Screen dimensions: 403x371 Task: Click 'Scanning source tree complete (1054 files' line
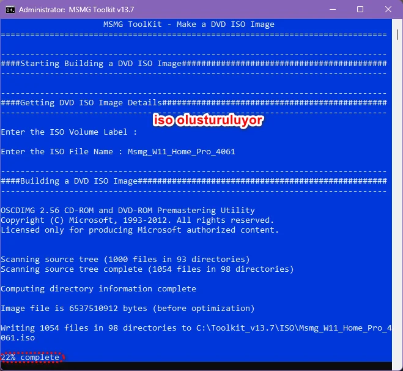pos(147,269)
